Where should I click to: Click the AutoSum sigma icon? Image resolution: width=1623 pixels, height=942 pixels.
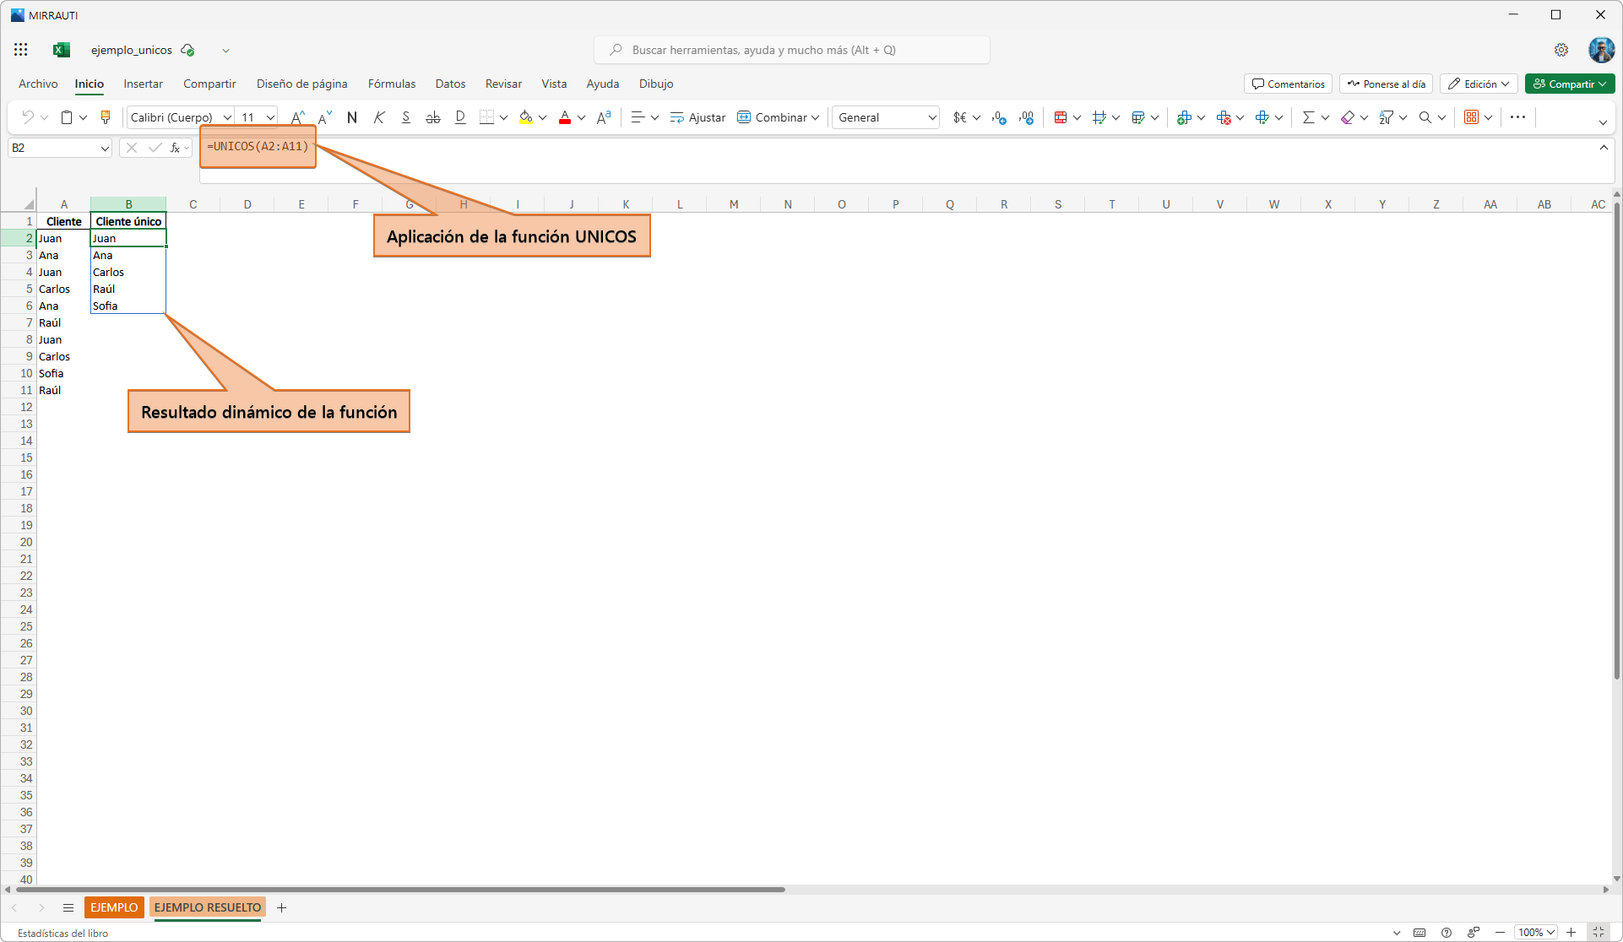[1308, 117]
